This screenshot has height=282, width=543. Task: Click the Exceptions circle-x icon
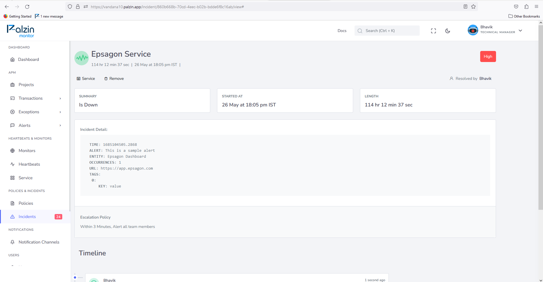(x=12, y=112)
